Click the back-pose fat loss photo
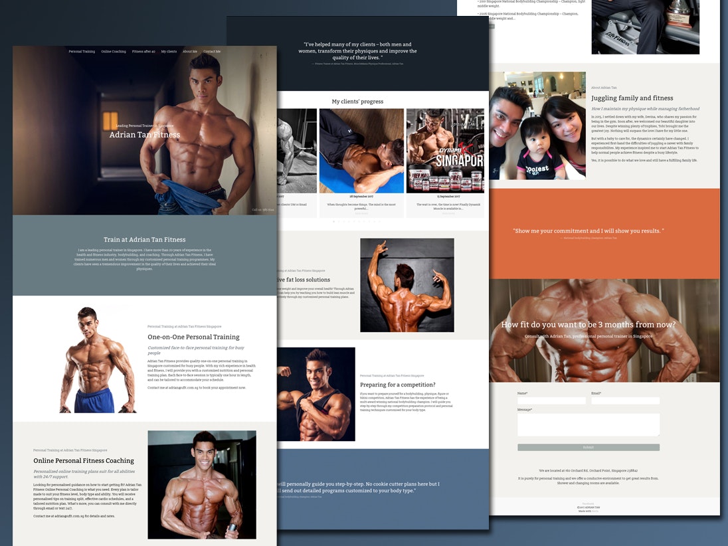 pos(407,285)
